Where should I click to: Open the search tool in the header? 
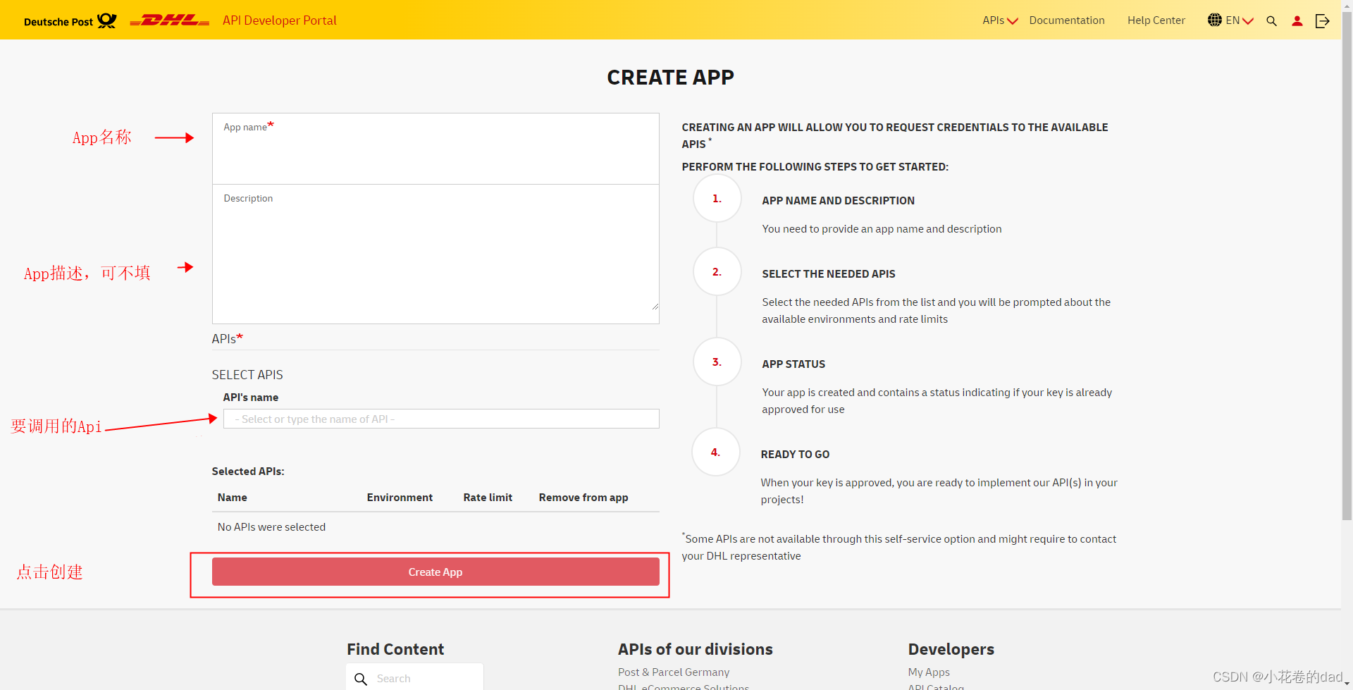coord(1271,21)
